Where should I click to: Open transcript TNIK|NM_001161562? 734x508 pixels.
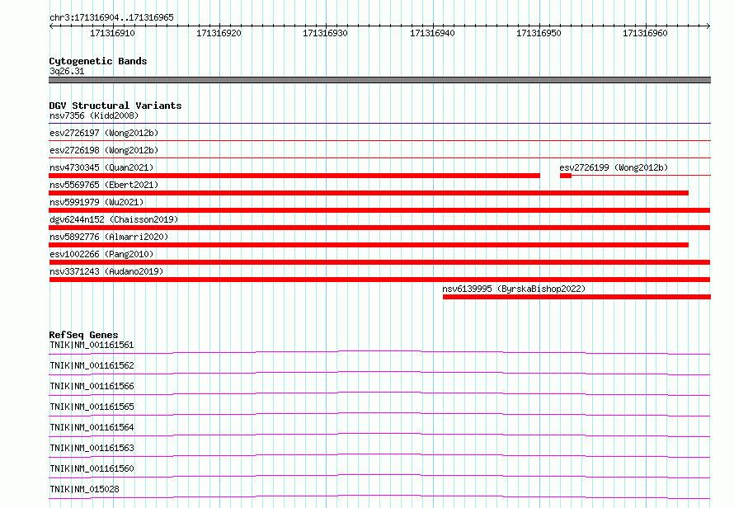click(x=92, y=365)
